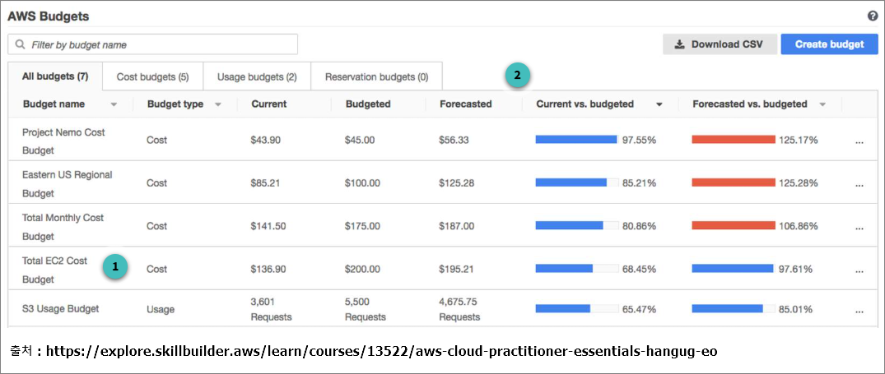
Task: Open Total EC2 Cost Budget link
Action: (x=55, y=270)
